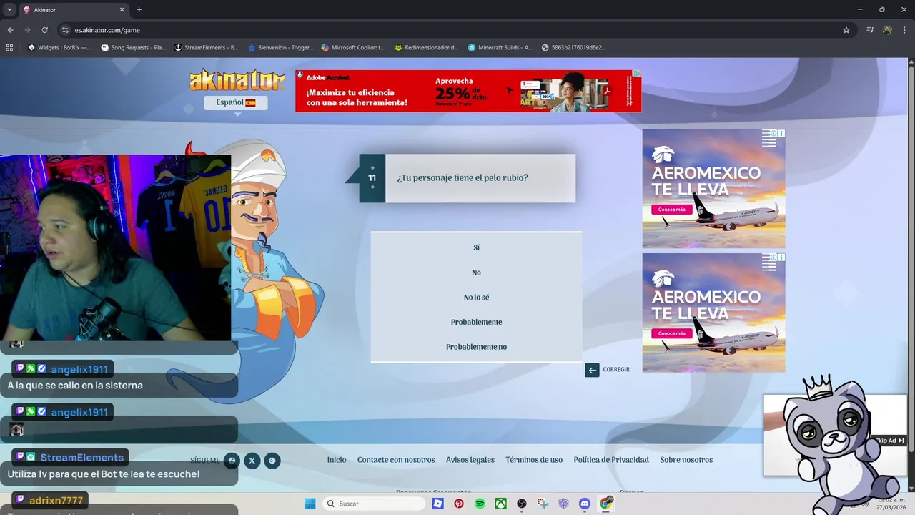This screenshot has height=515, width=915.
Task: View site information icon in address bar
Action: click(65, 30)
